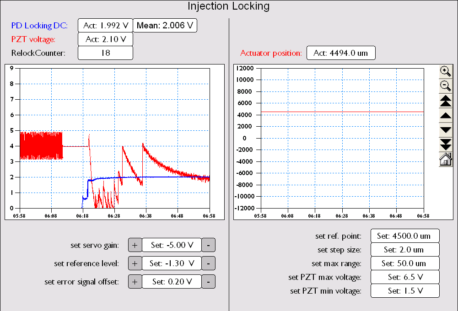Click the step size field Set: 2.0 um
The image size is (458, 311).
click(405, 250)
